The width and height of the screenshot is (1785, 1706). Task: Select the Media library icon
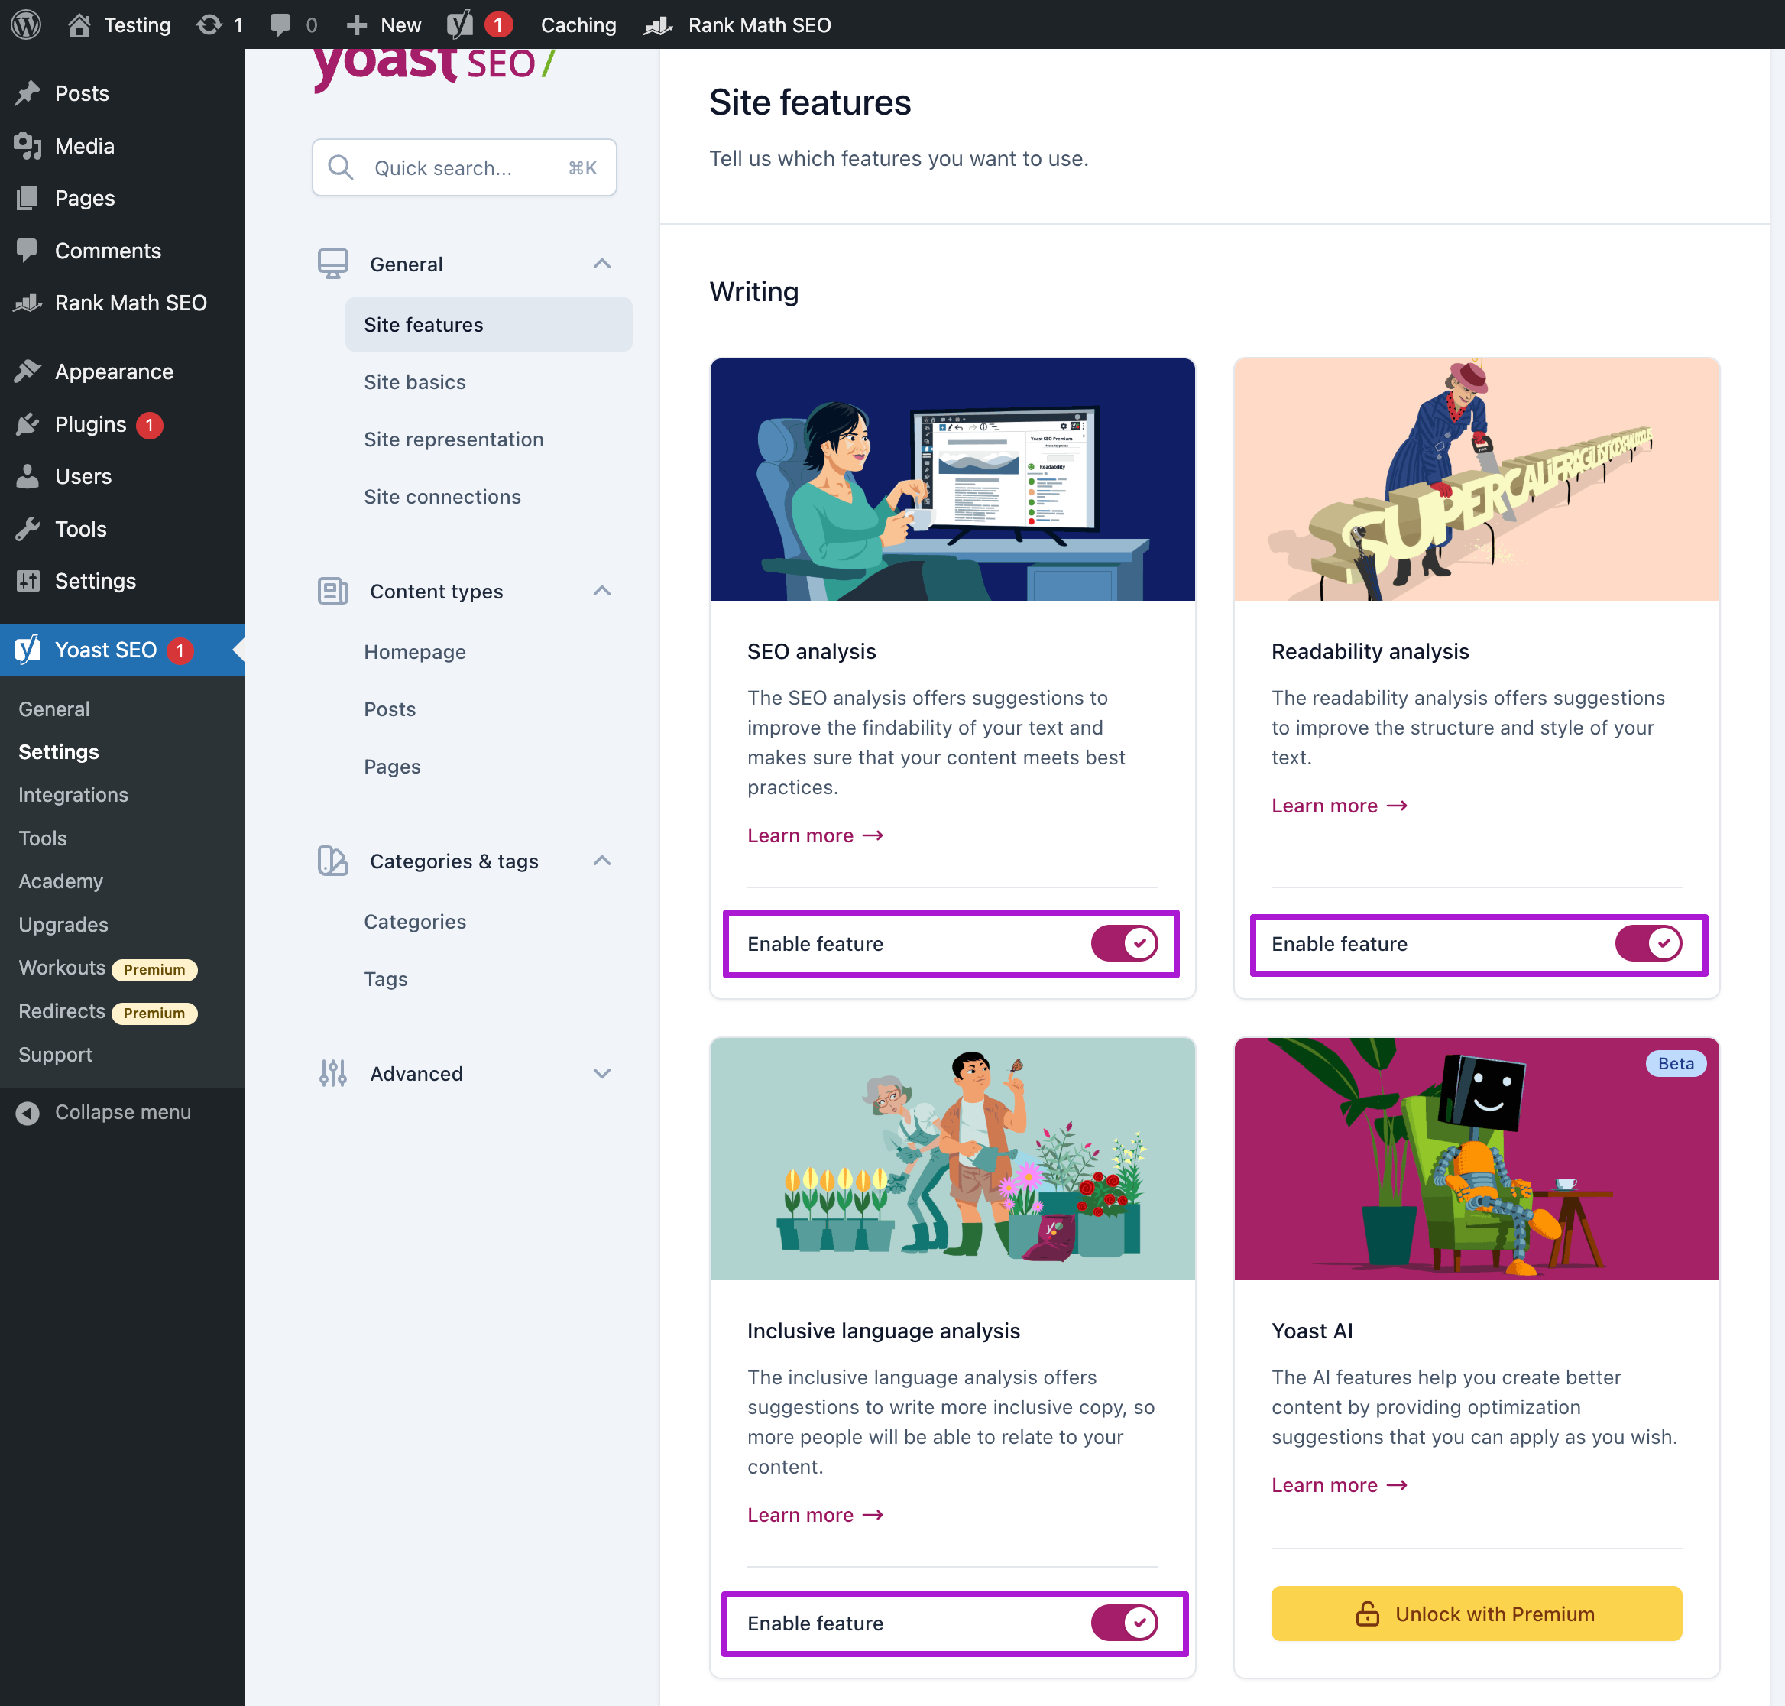coord(28,145)
